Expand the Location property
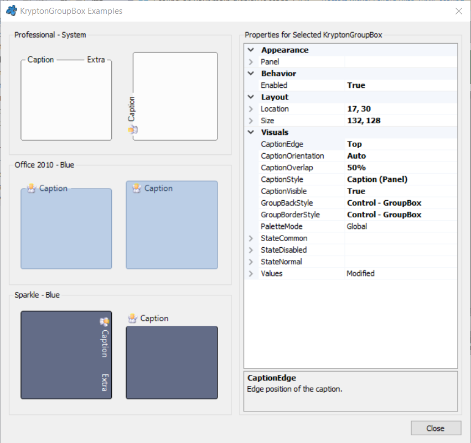This screenshot has width=471, height=443. click(x=251, y=108)
